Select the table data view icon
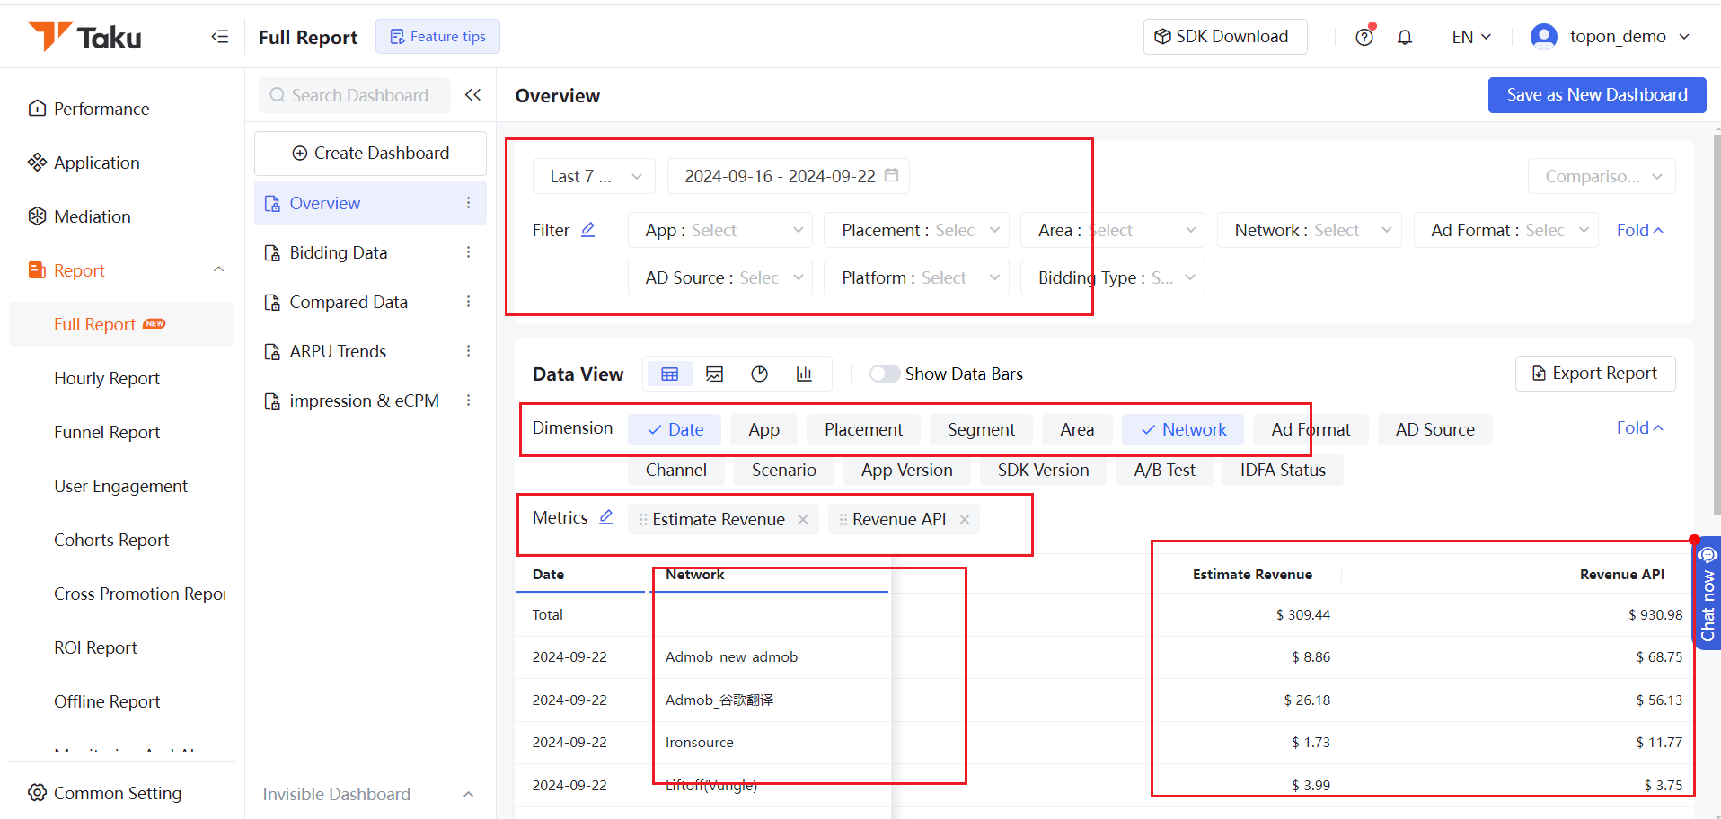The image size is (1721, 819). tap(669, 374)
